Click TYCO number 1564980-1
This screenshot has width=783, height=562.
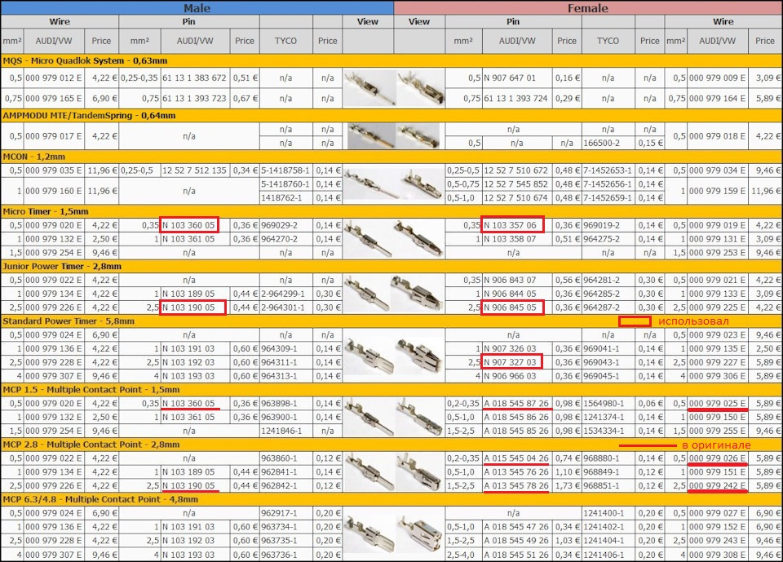click(x=604, y=403)
